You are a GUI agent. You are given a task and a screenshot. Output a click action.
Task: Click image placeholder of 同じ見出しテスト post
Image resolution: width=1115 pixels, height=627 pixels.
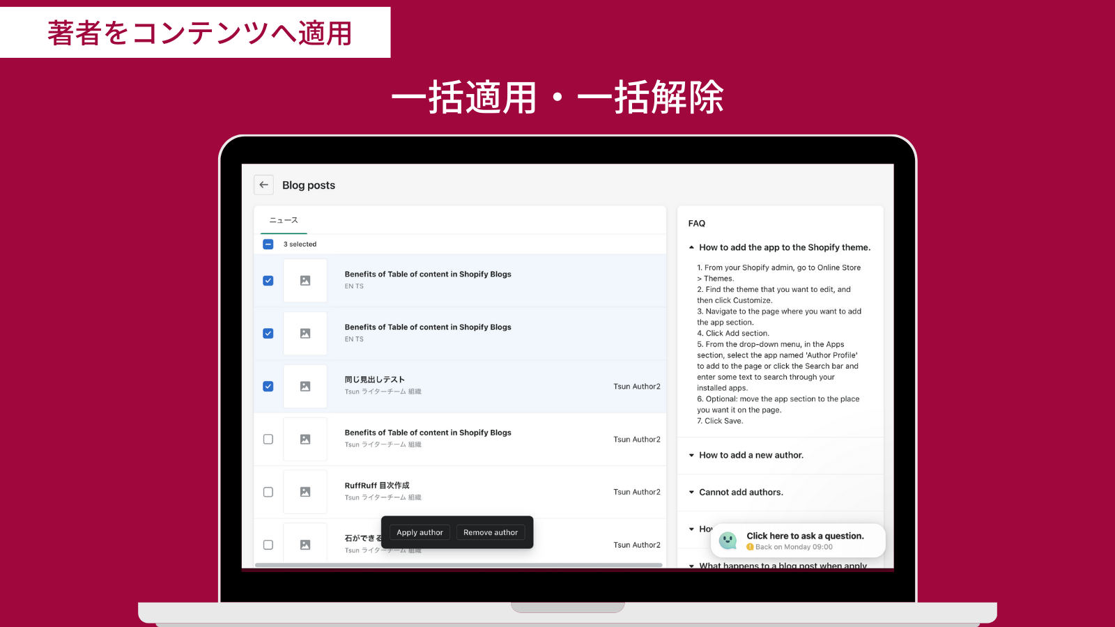[305, 387]
